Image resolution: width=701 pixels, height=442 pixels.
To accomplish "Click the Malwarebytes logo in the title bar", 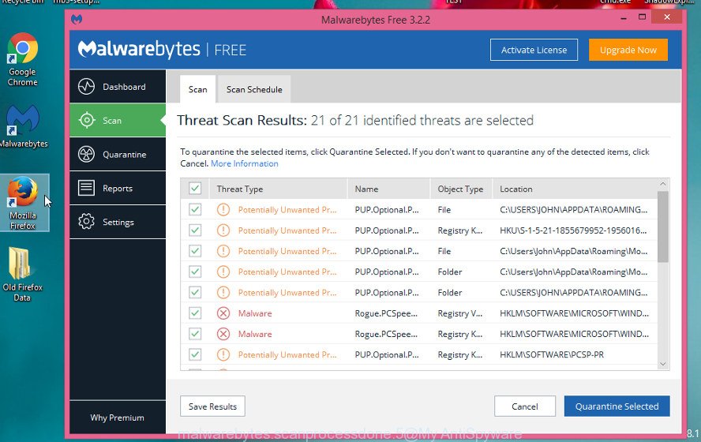I will click(x=77, y=19).
